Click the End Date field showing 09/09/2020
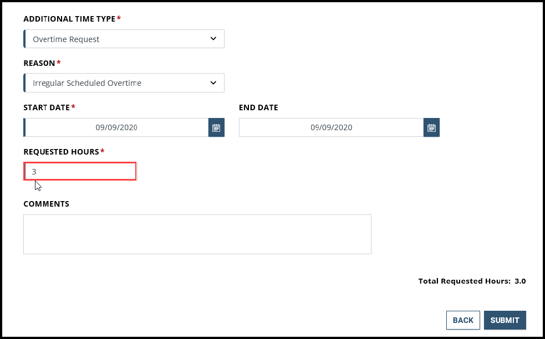The height and width of the screenshot is (339, 545). click(333, 127)
